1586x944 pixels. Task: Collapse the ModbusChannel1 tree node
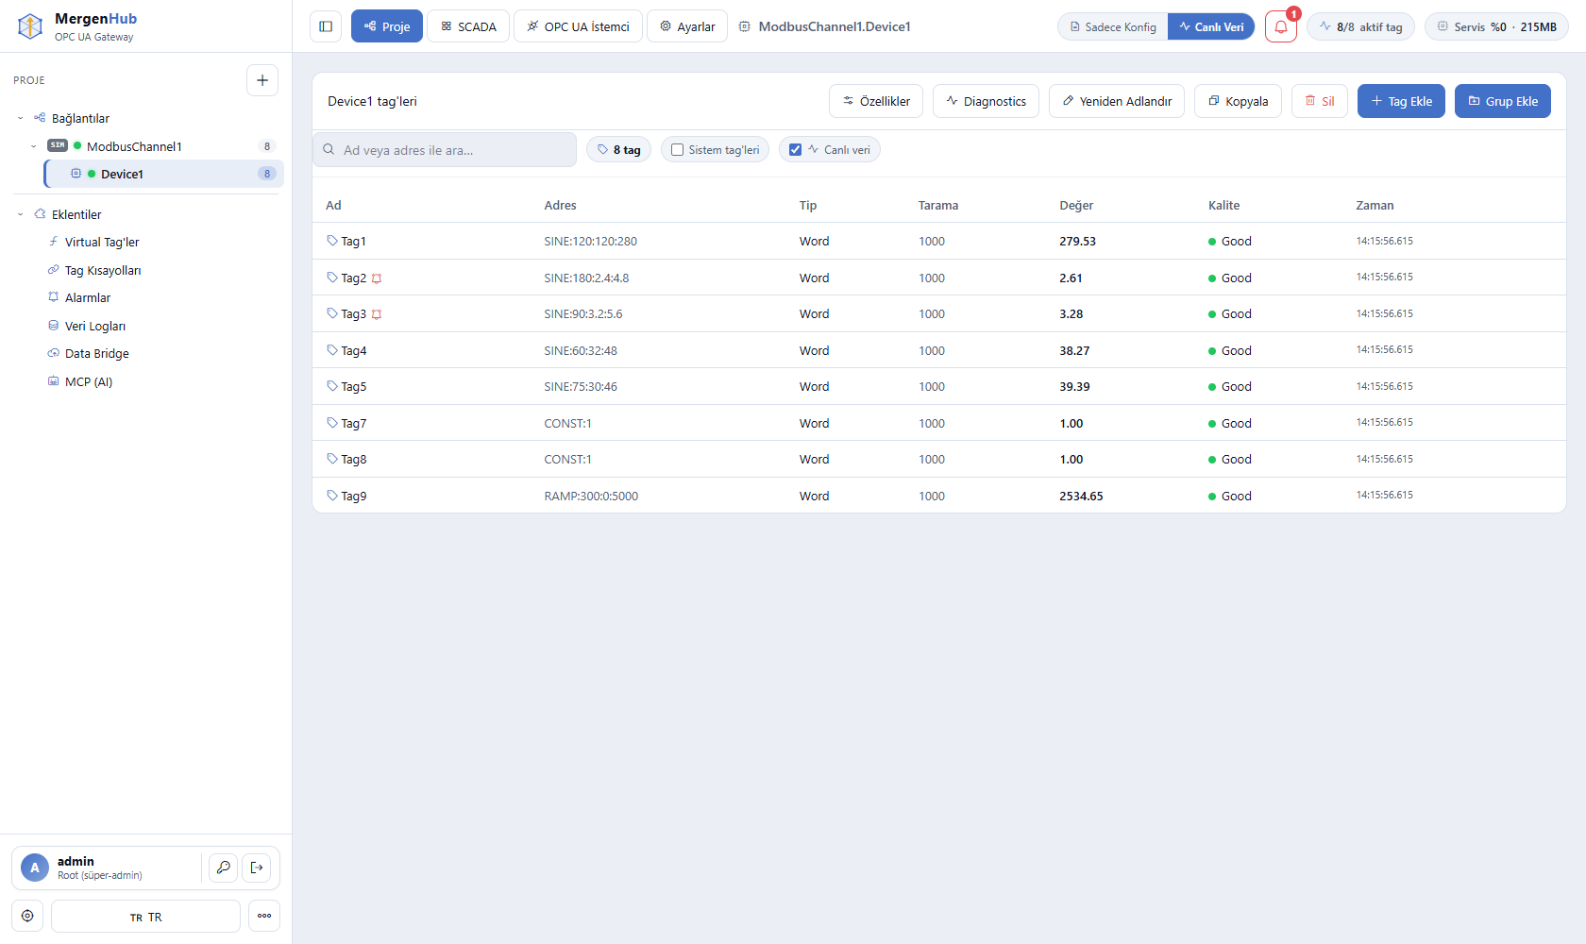[x=34, y=146]
